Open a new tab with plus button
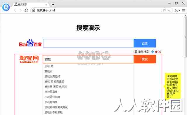The image size is (187, 115). 53,5
